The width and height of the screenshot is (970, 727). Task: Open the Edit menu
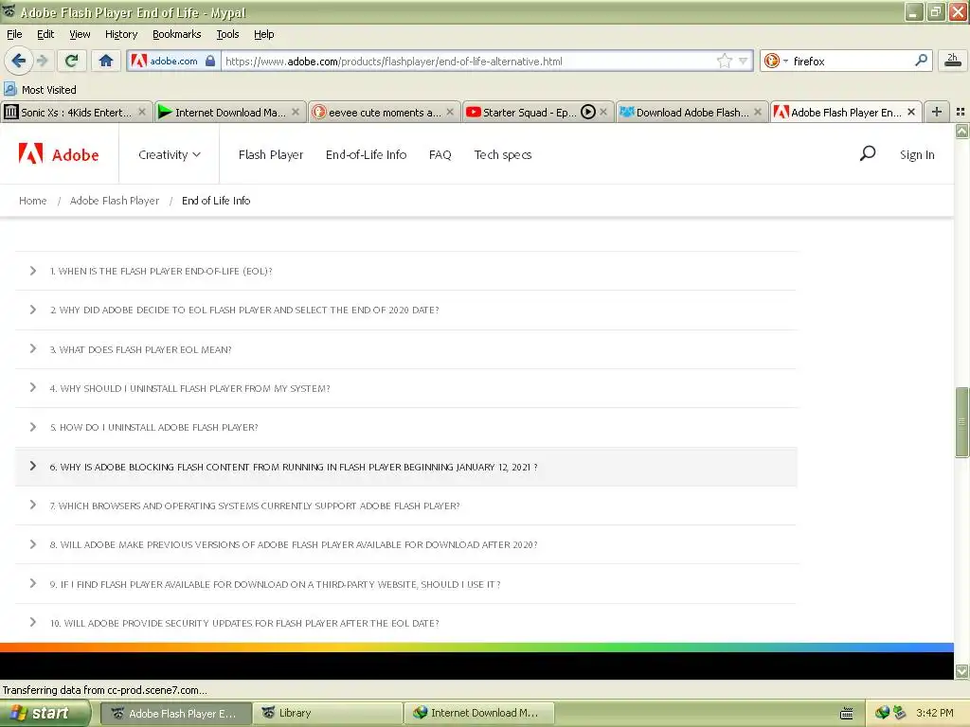click(45, 34)
